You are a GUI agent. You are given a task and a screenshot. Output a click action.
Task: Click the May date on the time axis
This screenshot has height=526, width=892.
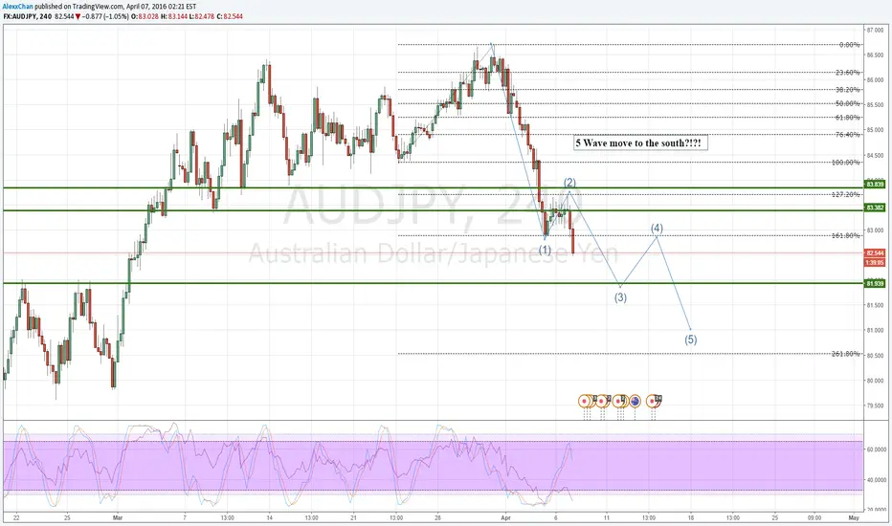click(854, 518)
